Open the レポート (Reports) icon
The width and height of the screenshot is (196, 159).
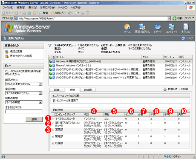tap(158, 28)
